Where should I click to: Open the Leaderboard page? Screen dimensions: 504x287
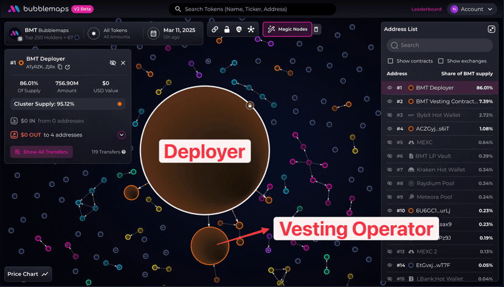[x=426, y=9]
